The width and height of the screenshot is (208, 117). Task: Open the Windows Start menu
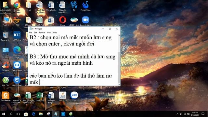click(x=4, y=114)
